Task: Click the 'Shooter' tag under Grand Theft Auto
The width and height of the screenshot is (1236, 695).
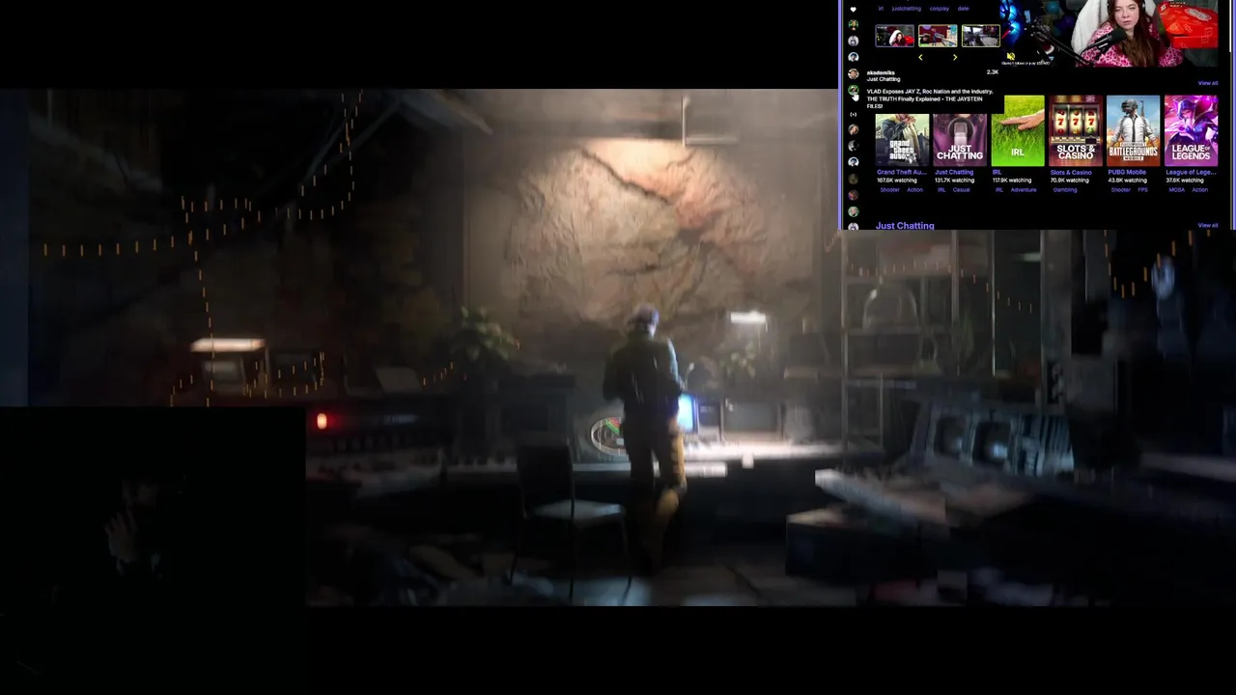Action: [889, 190]
